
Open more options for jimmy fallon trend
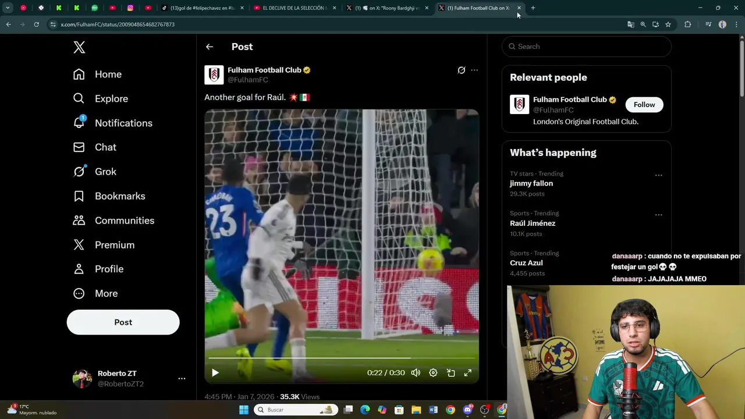(x=658, y=175)
